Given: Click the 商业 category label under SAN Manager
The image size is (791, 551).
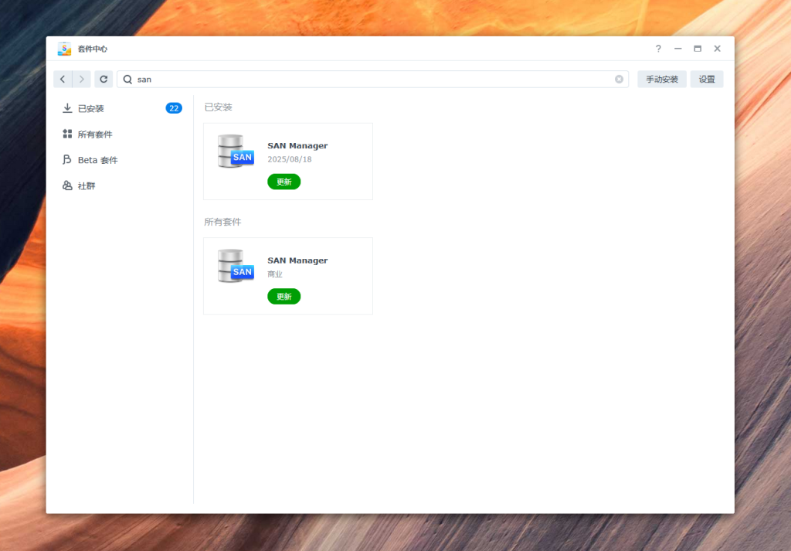Looking at the screenshot, I should point(275,274).
